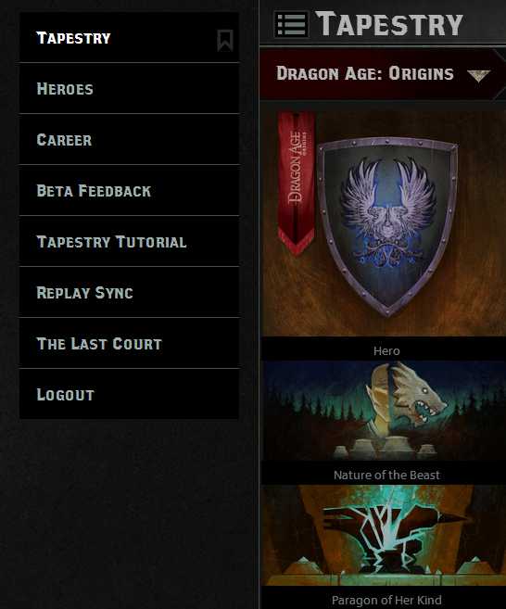This screenshot has width=506, height=609.
Task: Select Replay Sync in the menu
Action: [129, 293]
